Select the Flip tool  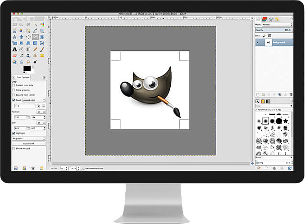coord(35,43)
